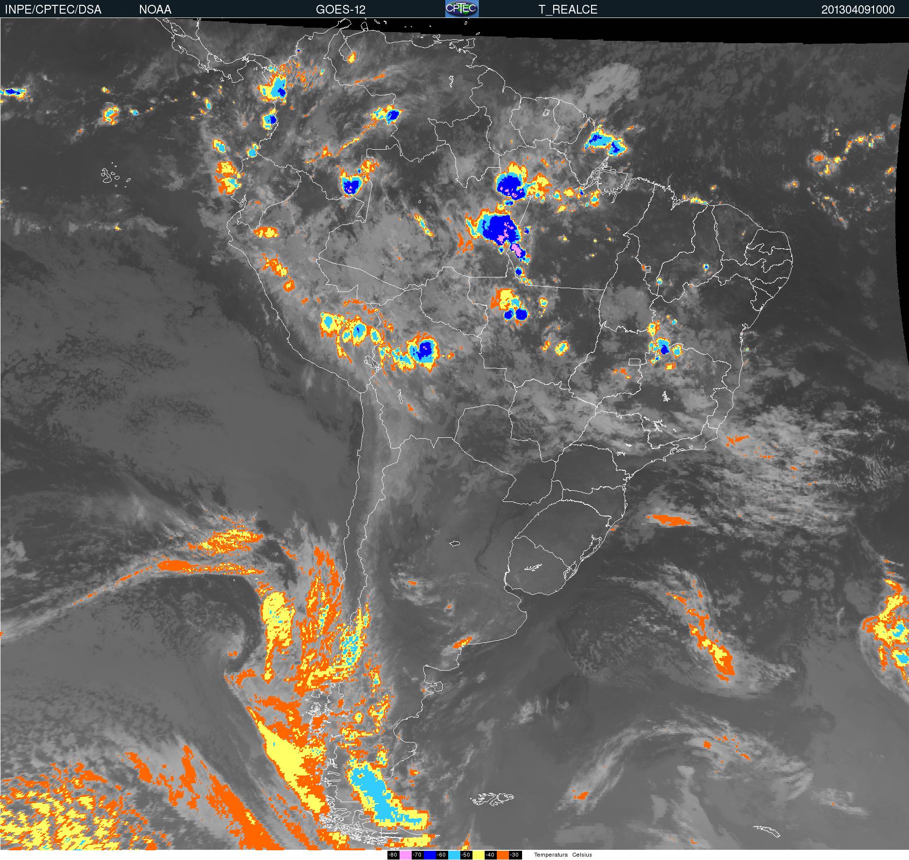The width and height of the screenshot is (909, 860).
Task: Click the yellow legend color swatch
Action: coord(478,855)
